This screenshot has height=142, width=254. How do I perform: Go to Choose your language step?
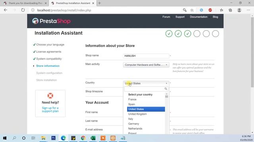[x=50, y=45]
